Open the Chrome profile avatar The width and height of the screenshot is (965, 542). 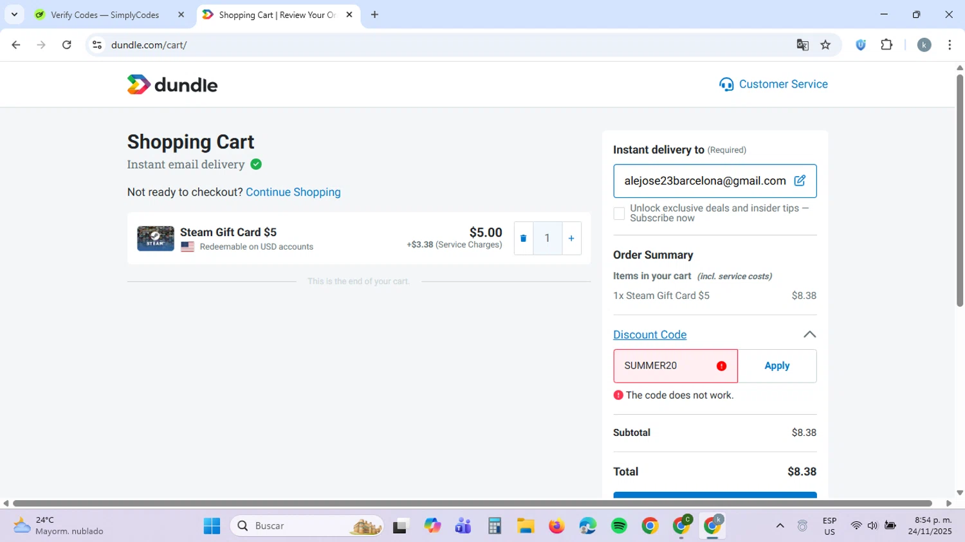(x=924, y=45)
